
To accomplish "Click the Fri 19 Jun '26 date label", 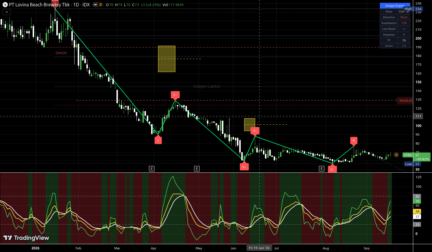I will click(259, 248).
